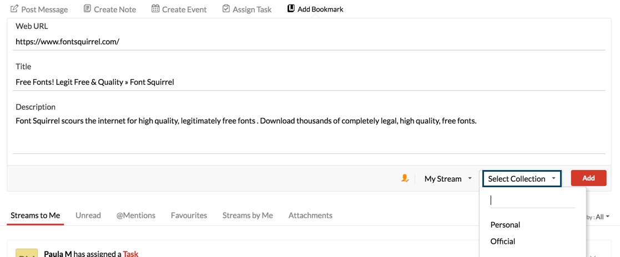Screen dimensions: 620x257
Task: Go to the Streams by Me tab
Action: point(248,215)
